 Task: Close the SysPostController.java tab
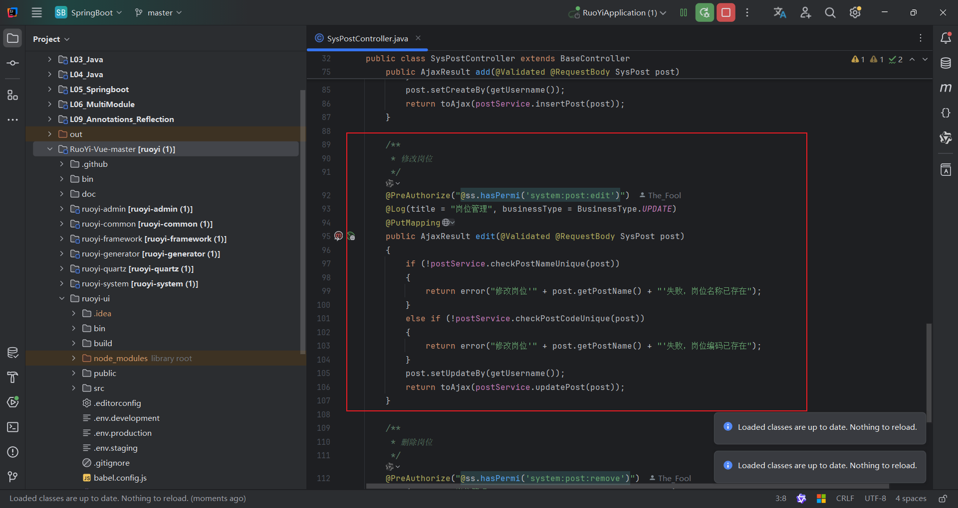(418, 38)
